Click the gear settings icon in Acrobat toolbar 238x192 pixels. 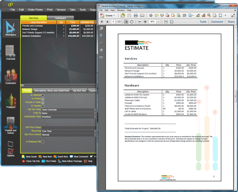[x=151, y=15]
